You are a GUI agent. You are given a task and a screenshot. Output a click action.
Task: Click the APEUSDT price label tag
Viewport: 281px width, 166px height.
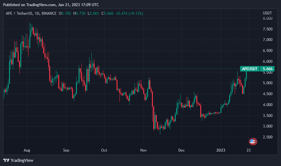click(x=250, y=69)
